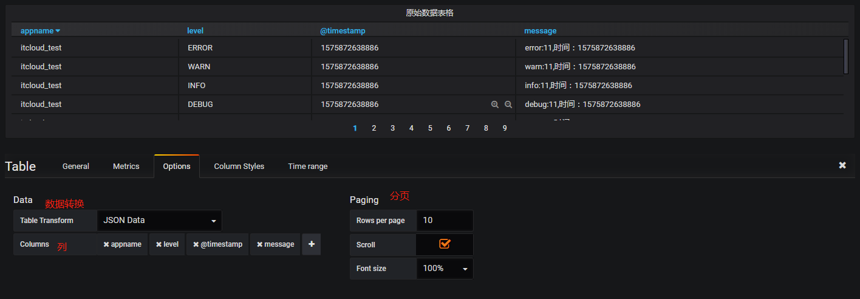Sort by the level column header
This screenshot has width=860, height=299.
(196, 31)
